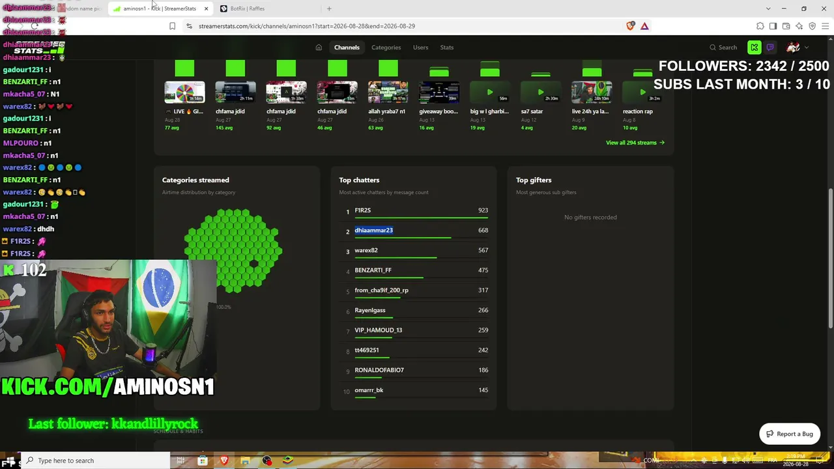Play the 'sa7 satar' stream card
Image resolution: width=834 pixels, height=469 pixels.
(x=541, y=92)
